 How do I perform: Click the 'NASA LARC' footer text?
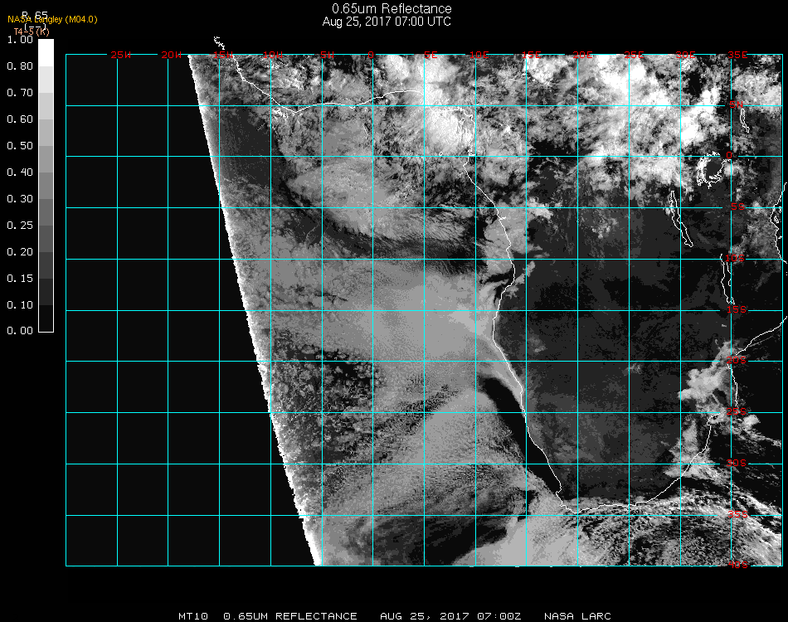[x=577, y=616]
